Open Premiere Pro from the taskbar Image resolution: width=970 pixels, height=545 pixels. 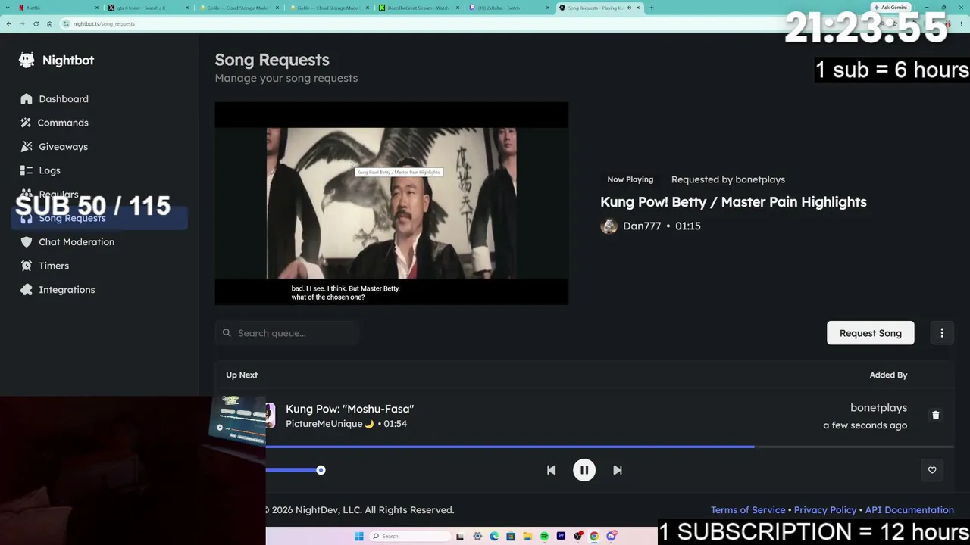561,537
